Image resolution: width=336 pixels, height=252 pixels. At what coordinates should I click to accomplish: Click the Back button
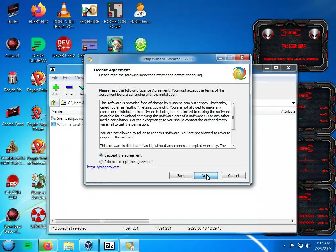click(181, 176)
